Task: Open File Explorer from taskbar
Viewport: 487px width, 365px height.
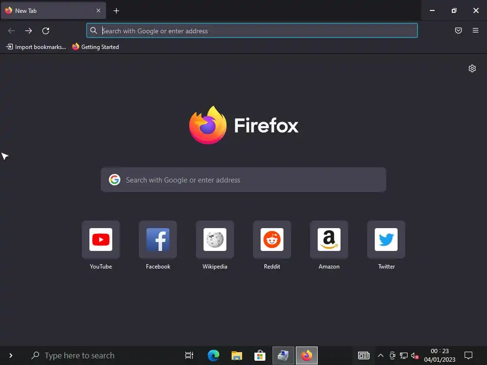Action: (x=237, y=355)
